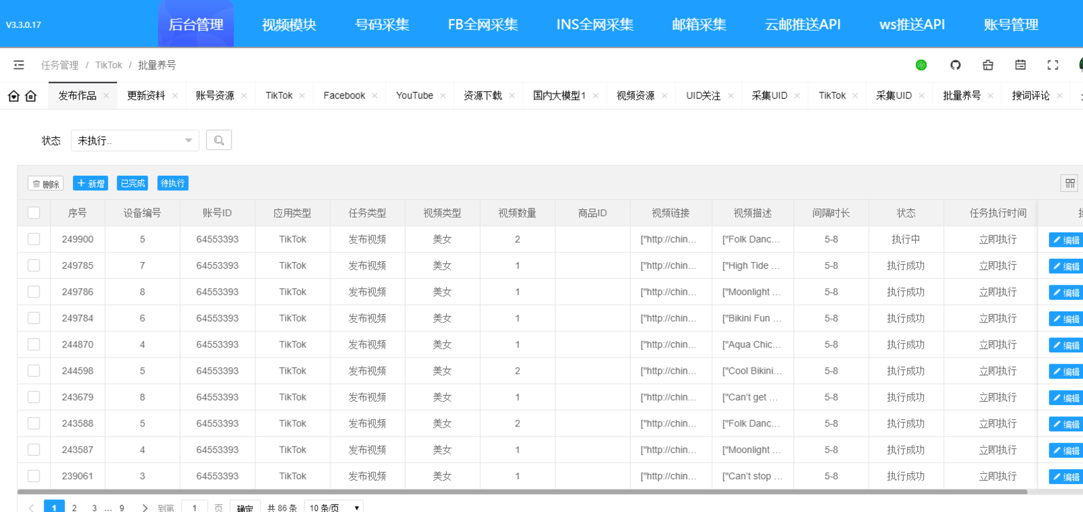Check the row 249785 checkbox
Image resolution: width=1083 pixels, height=512 pixels.
point(33,265)
